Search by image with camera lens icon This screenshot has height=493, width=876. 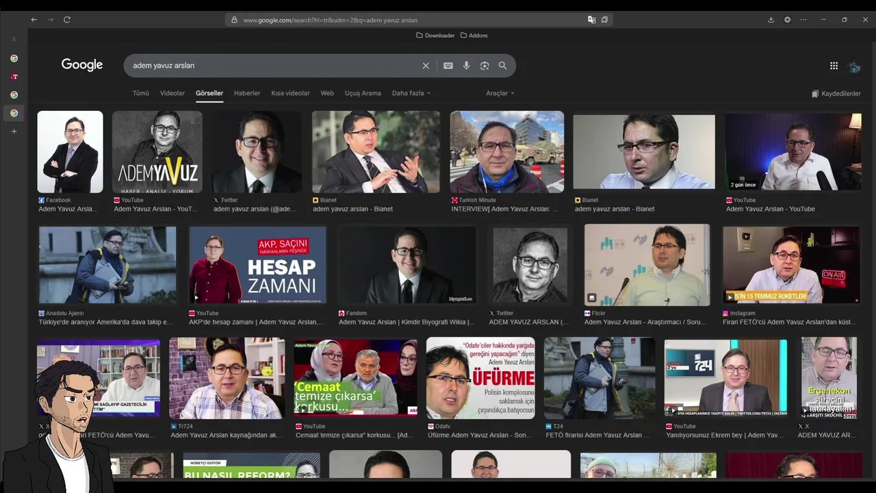pyautogui.click(x=485, y=66)
